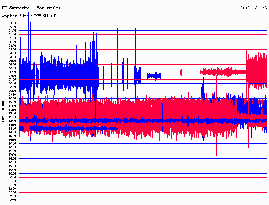
Task: Select the 22:00 time label
Action: click(x=12, y=189)
